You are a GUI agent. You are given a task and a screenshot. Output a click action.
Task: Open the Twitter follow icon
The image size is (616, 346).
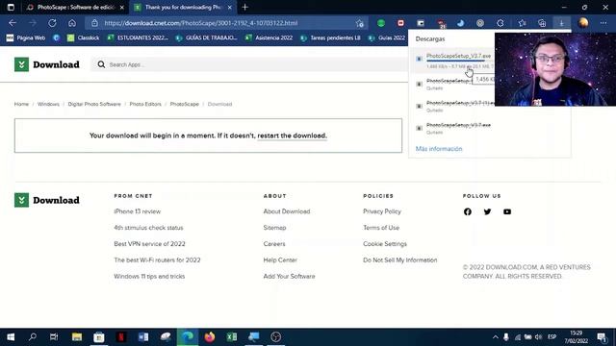coord(487,211)
